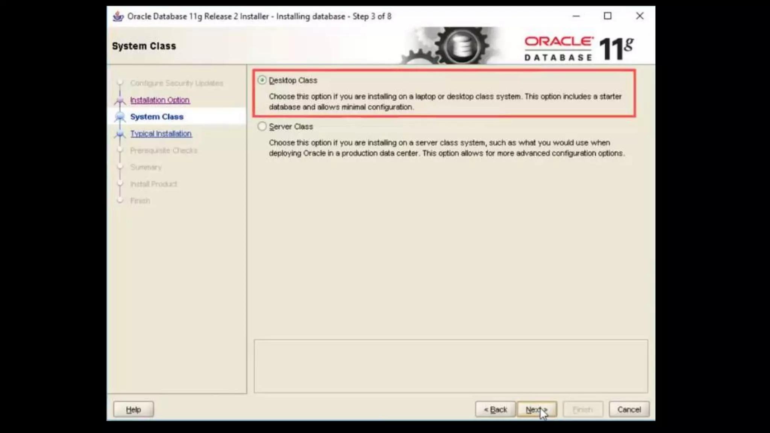Select the Server Class radio button
This screenshot has height=433, width=770.
pyautogui.click(x=262, y=126)
